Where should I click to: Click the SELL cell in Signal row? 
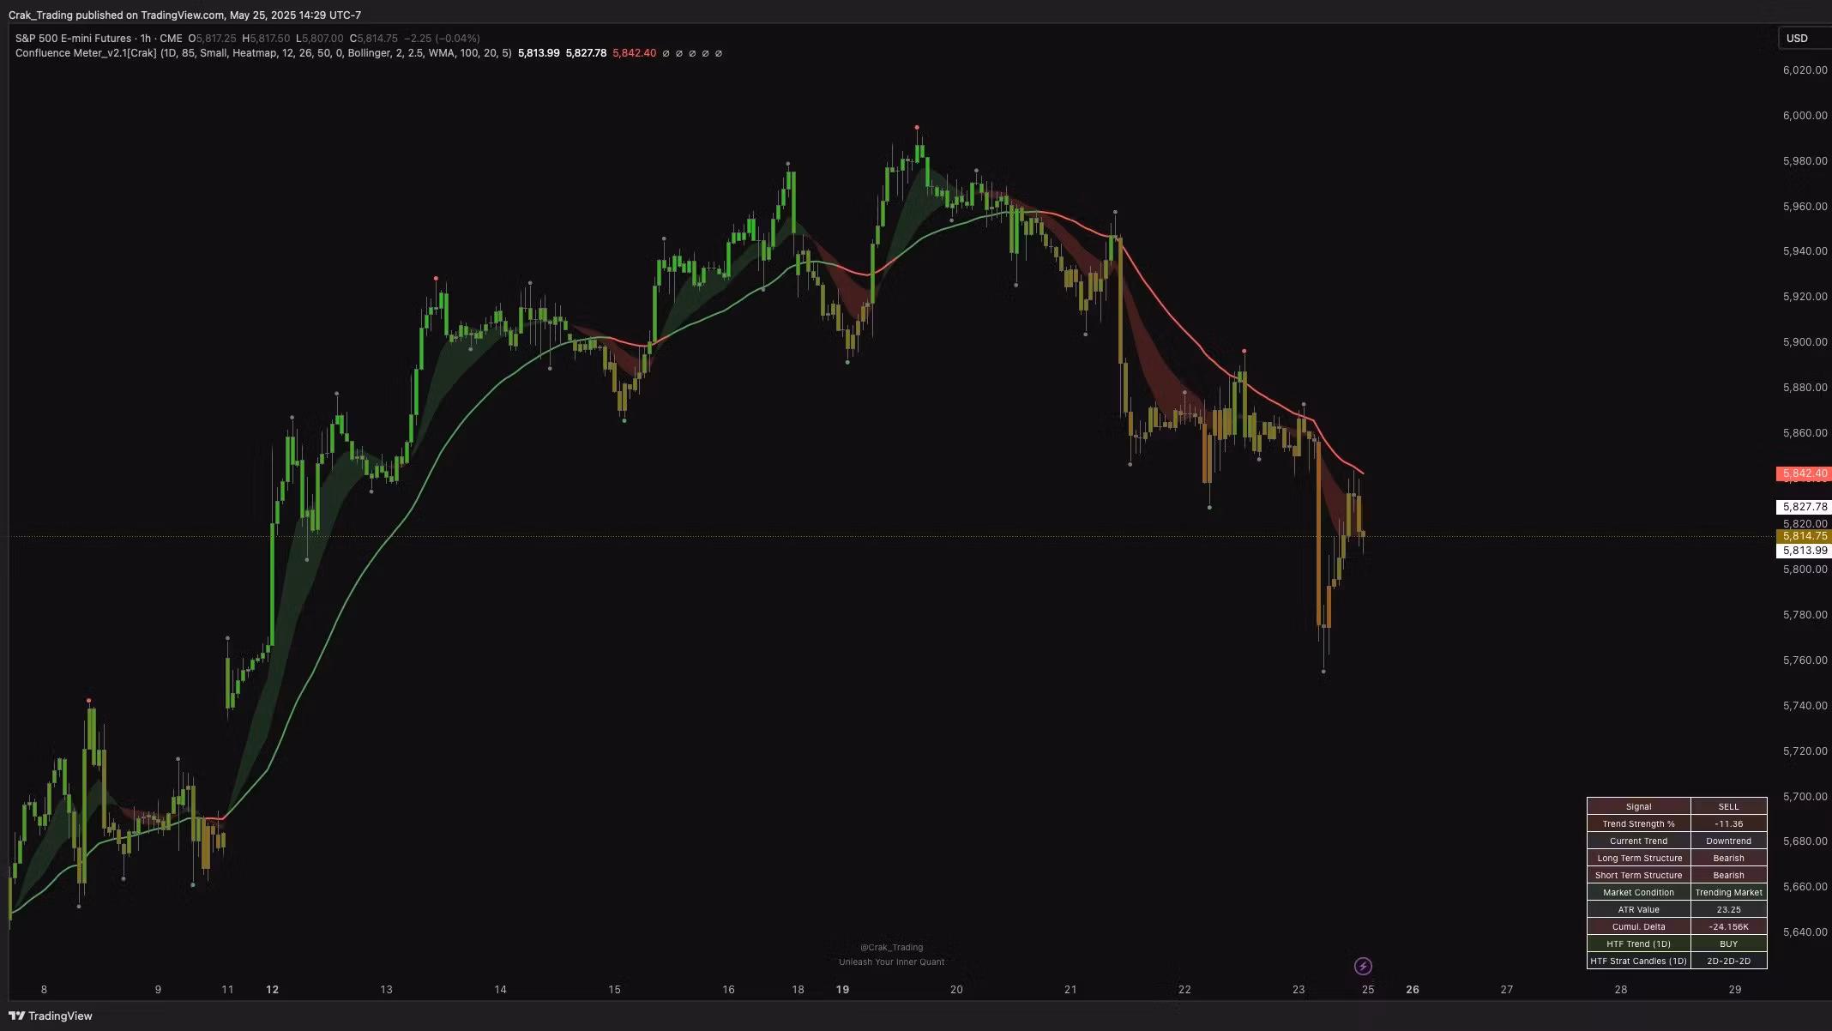(x=1728, y=806)
